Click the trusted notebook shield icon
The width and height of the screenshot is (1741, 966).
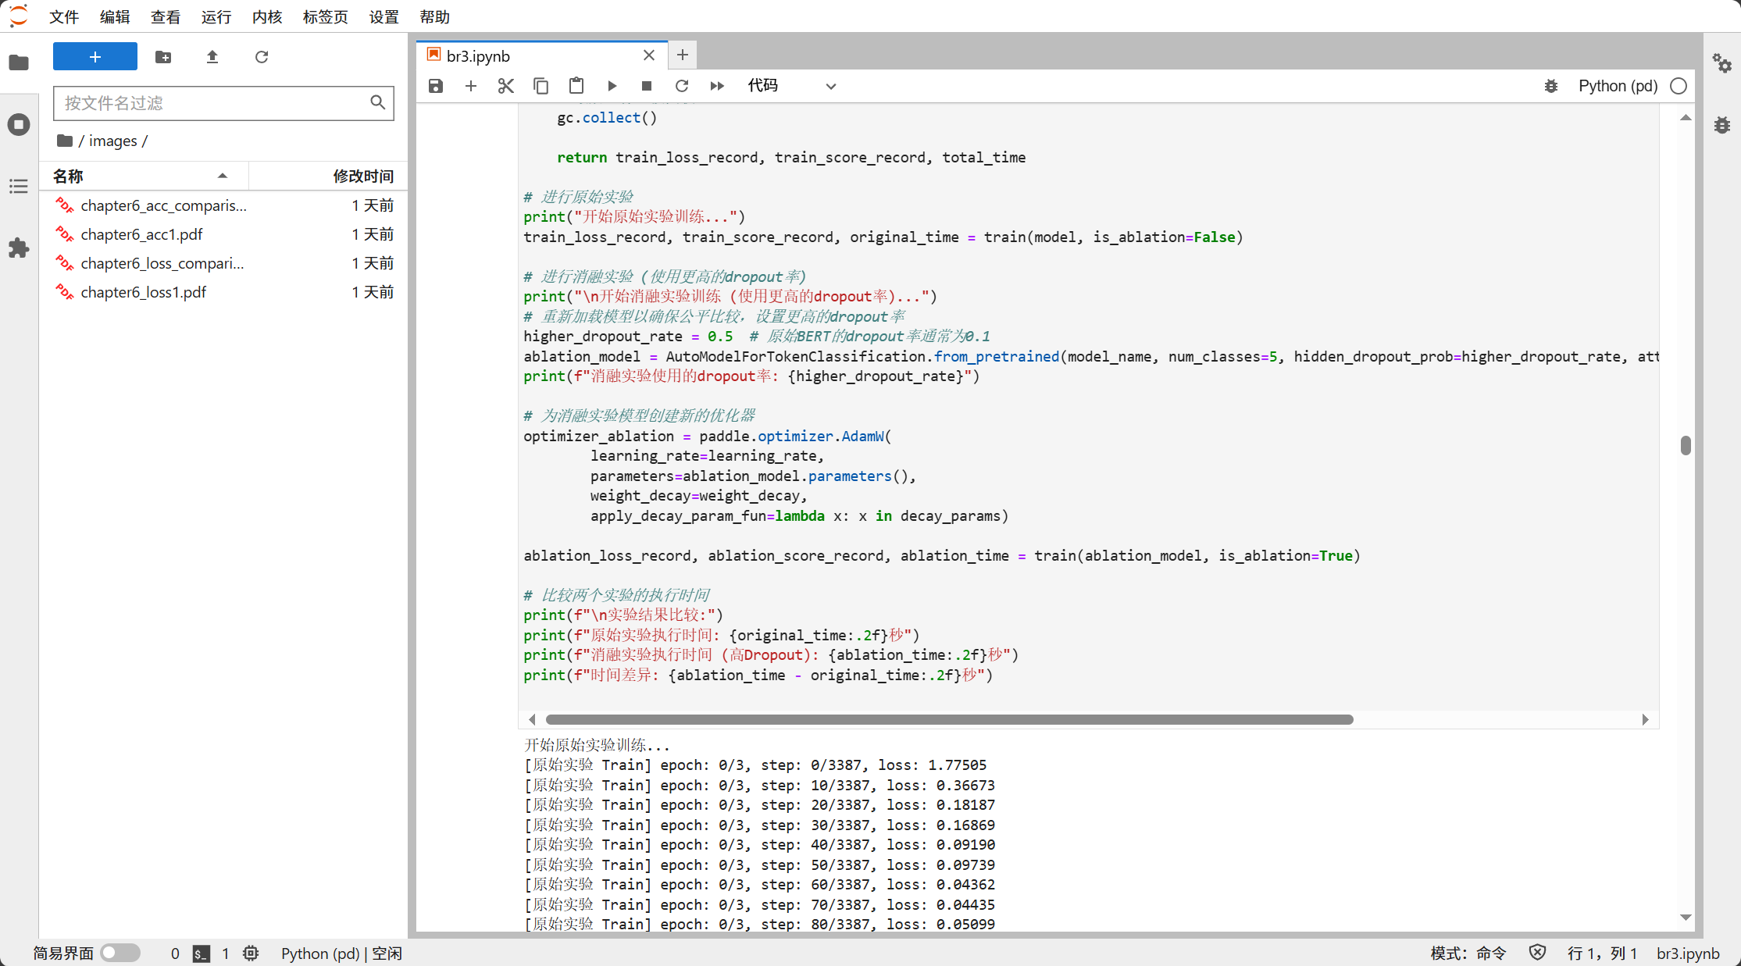(x=1537, y=953)
